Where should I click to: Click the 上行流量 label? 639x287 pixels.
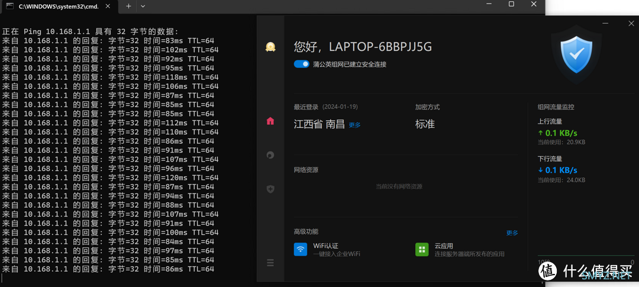(550, 121)
